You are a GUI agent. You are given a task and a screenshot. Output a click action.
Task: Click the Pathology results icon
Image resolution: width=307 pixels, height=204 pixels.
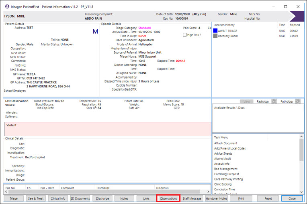click(298, 101)
